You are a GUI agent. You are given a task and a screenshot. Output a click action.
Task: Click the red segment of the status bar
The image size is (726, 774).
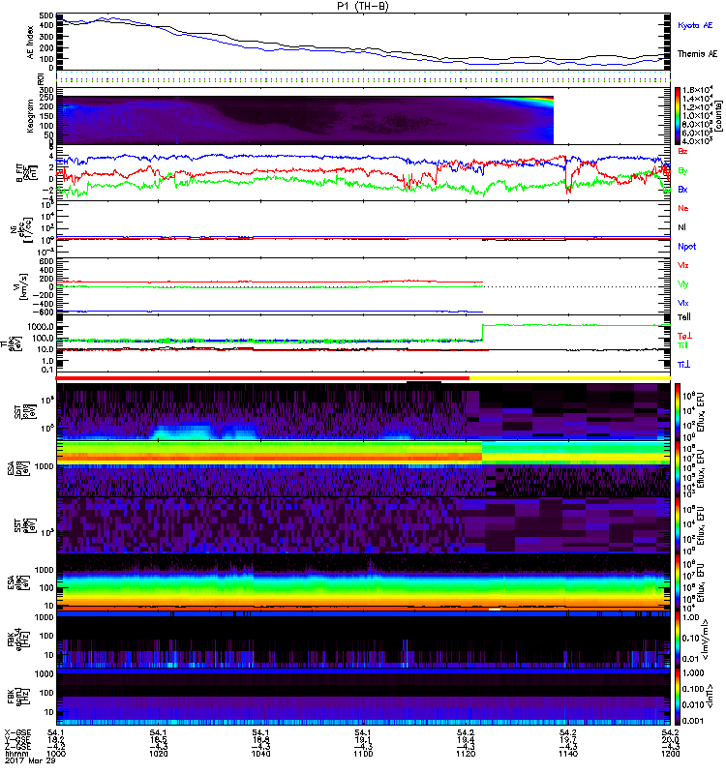[x=262, y=378]
